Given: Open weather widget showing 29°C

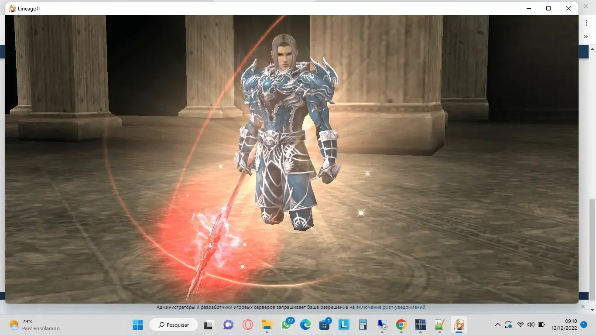Looking at the screenshot, I should 34,325.
